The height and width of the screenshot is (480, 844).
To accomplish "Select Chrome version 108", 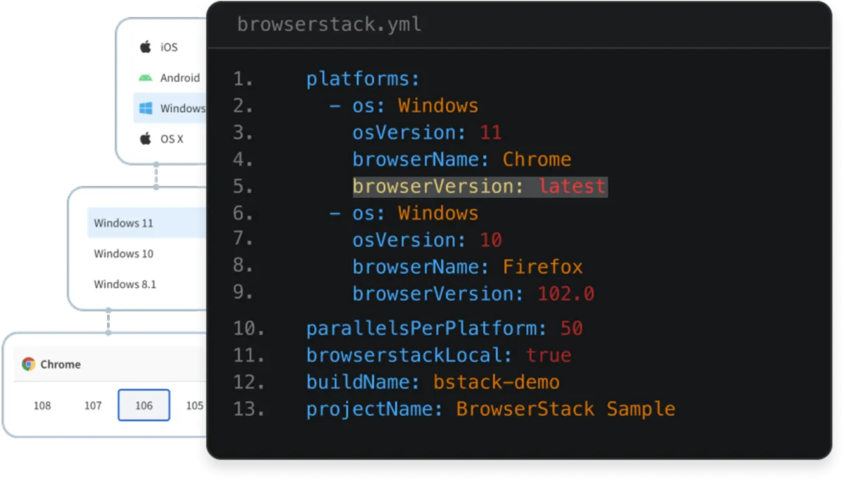I will click(42, 405).
